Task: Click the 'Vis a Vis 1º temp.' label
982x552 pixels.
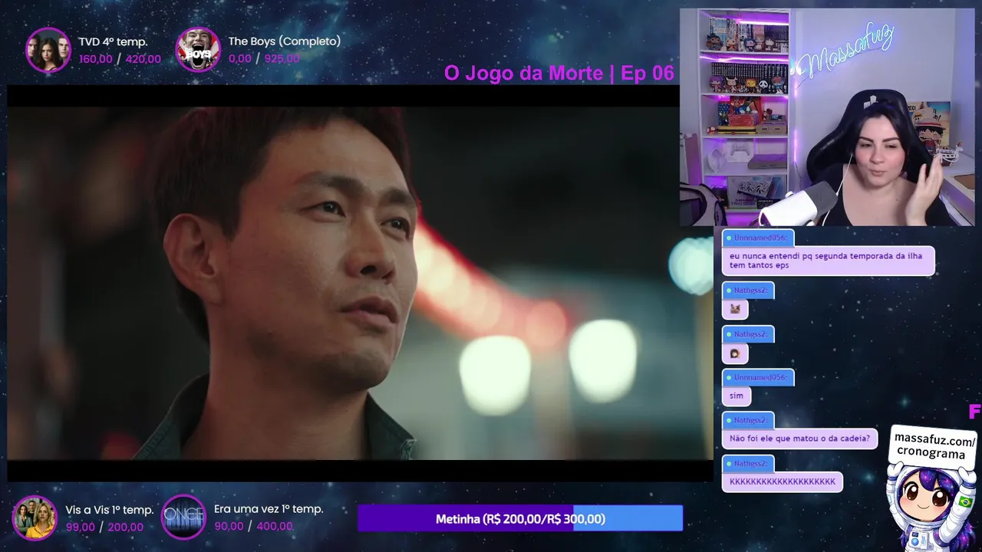Action: 110,510
